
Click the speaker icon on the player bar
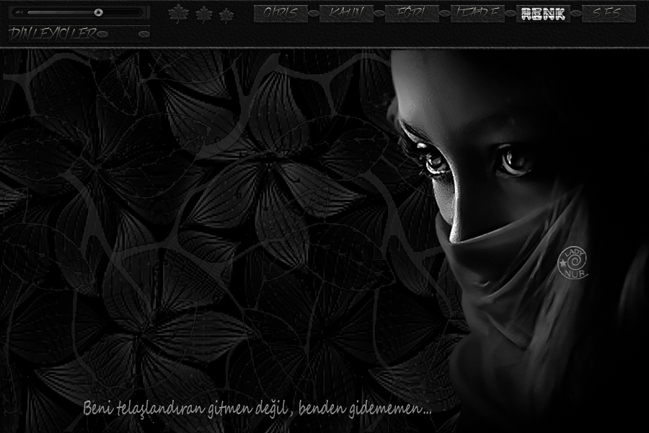[x=19, y=12]
